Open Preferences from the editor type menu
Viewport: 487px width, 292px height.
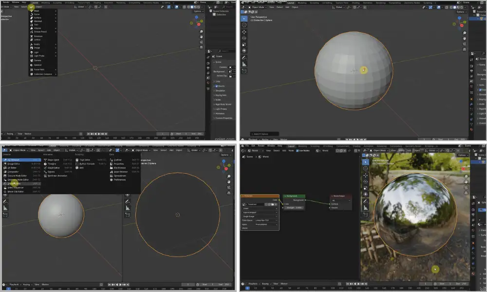(x=119, y=180)
